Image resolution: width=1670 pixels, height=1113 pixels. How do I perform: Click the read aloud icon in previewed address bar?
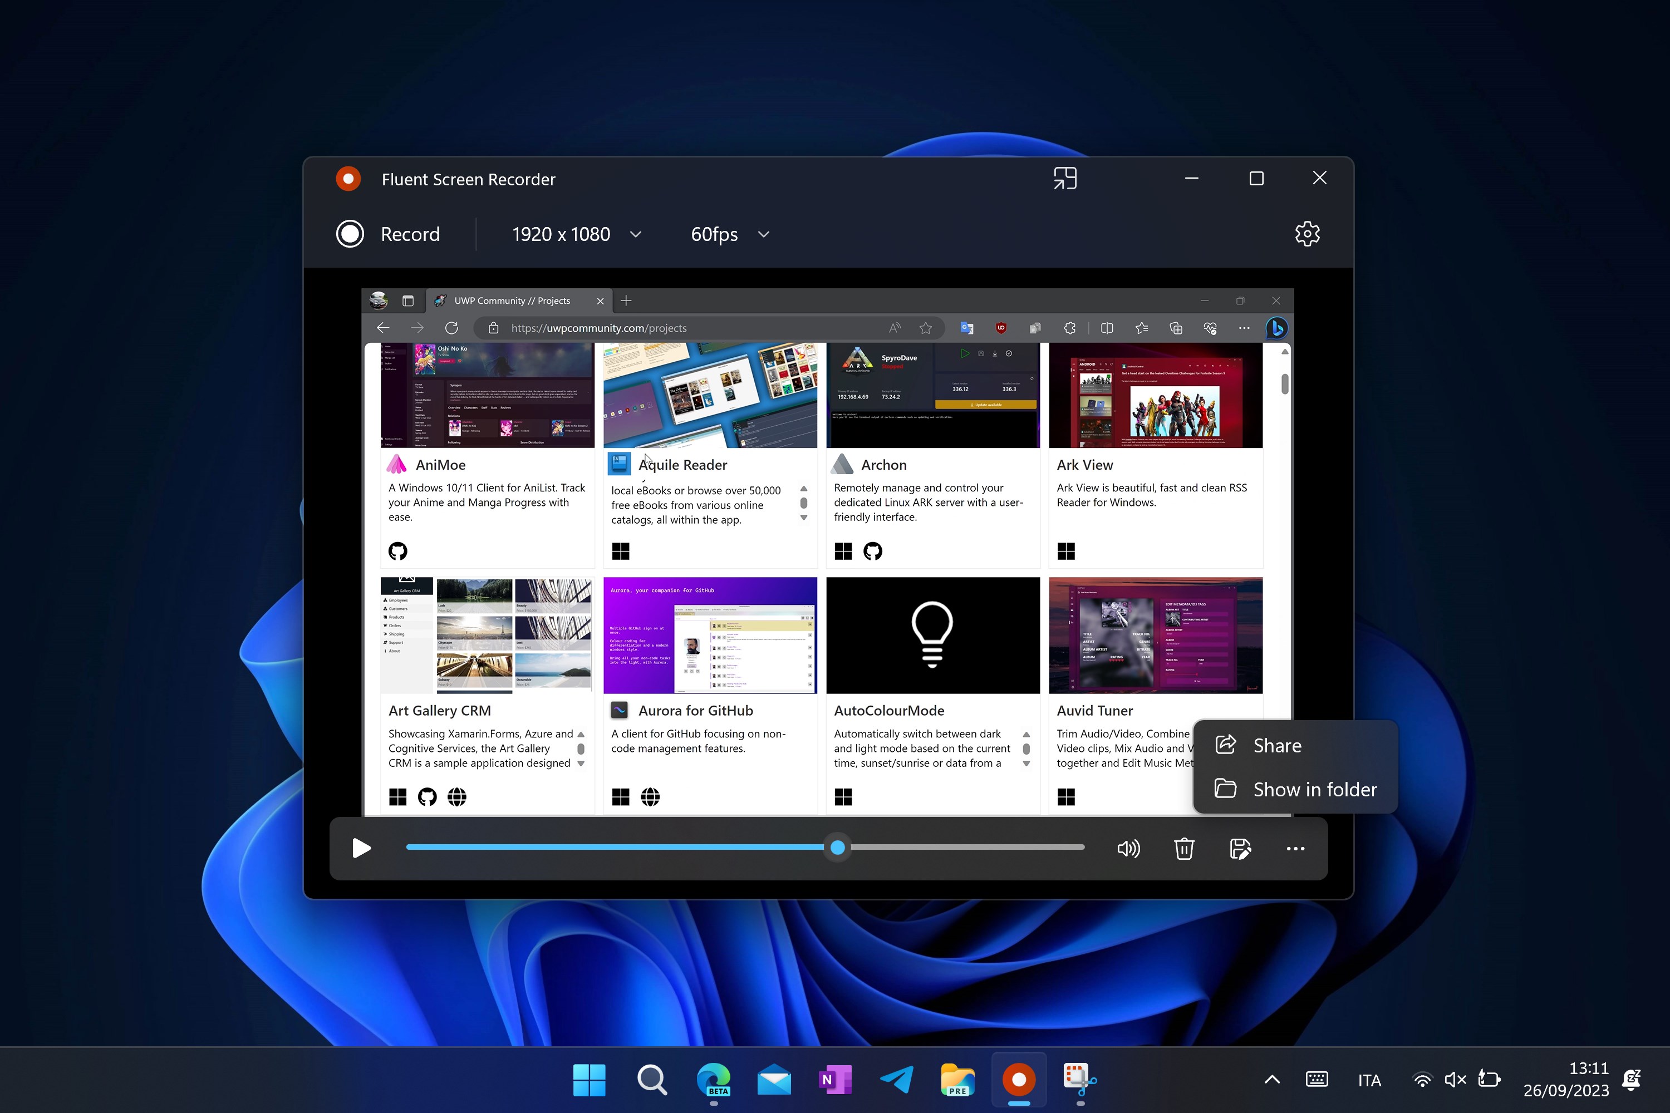tap(895, 328)
